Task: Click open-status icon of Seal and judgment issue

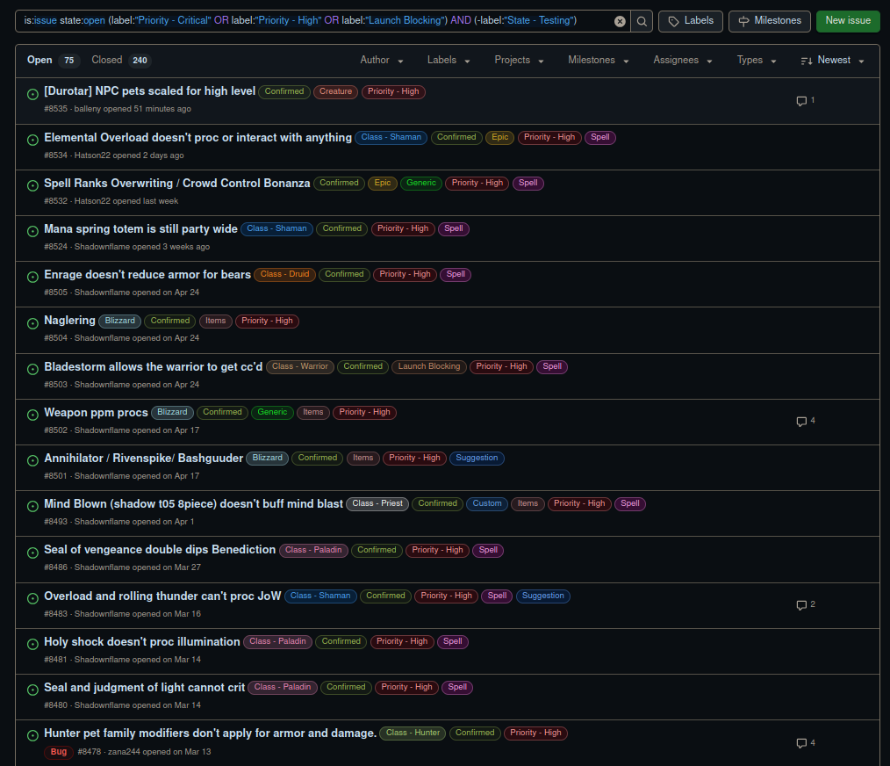Action: 33,690
